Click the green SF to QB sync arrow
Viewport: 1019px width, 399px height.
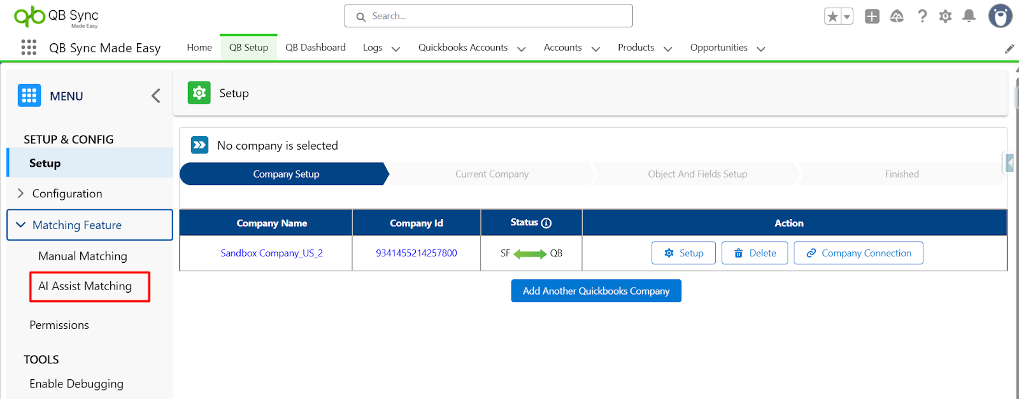click(530, 253)
